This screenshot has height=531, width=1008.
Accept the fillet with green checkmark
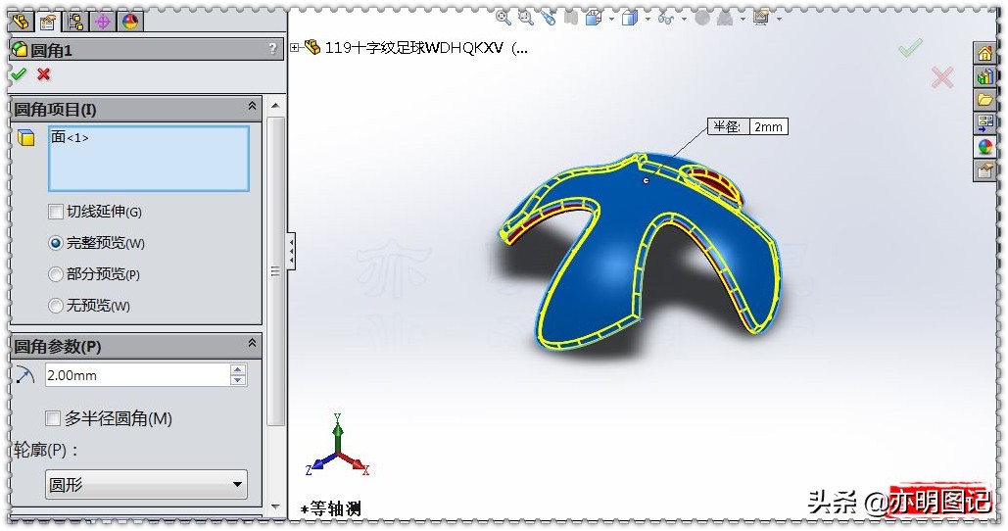19,74
